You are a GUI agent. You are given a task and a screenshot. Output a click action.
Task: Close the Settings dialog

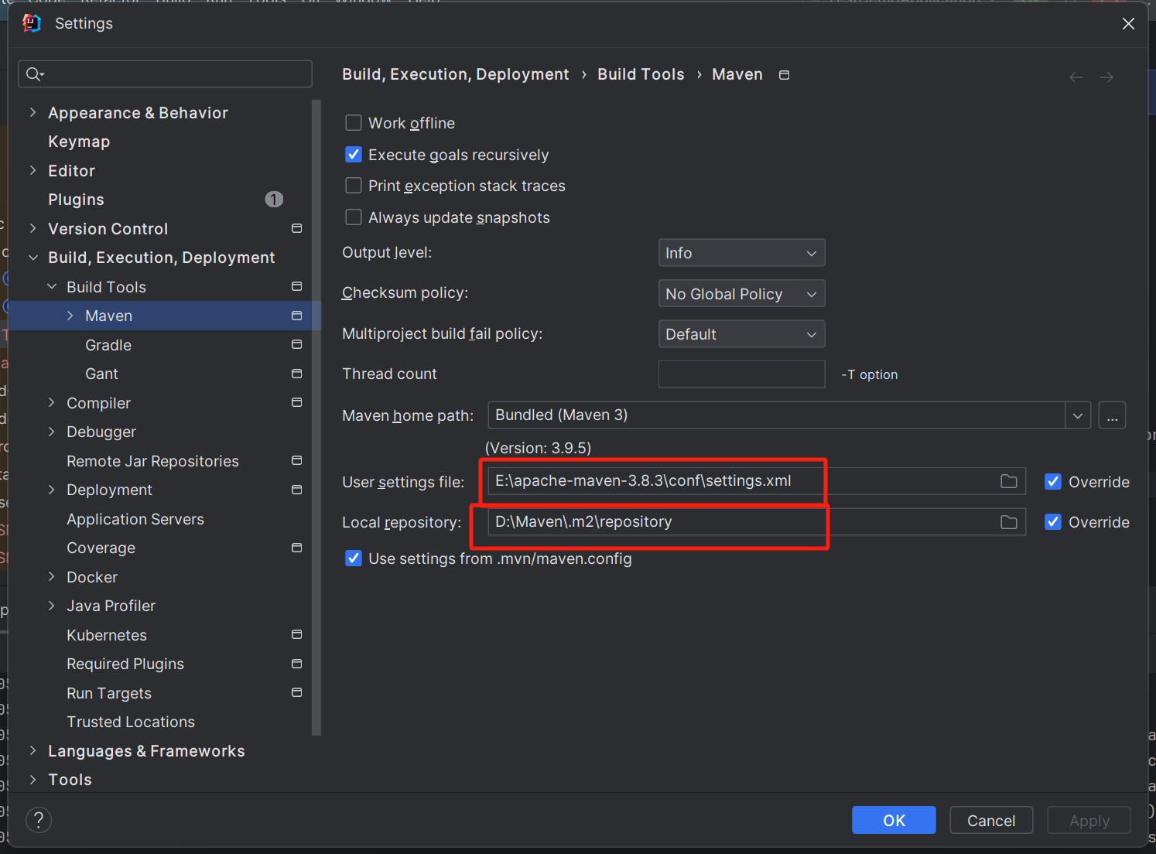pyautogui.click(x=1128, y=24)
